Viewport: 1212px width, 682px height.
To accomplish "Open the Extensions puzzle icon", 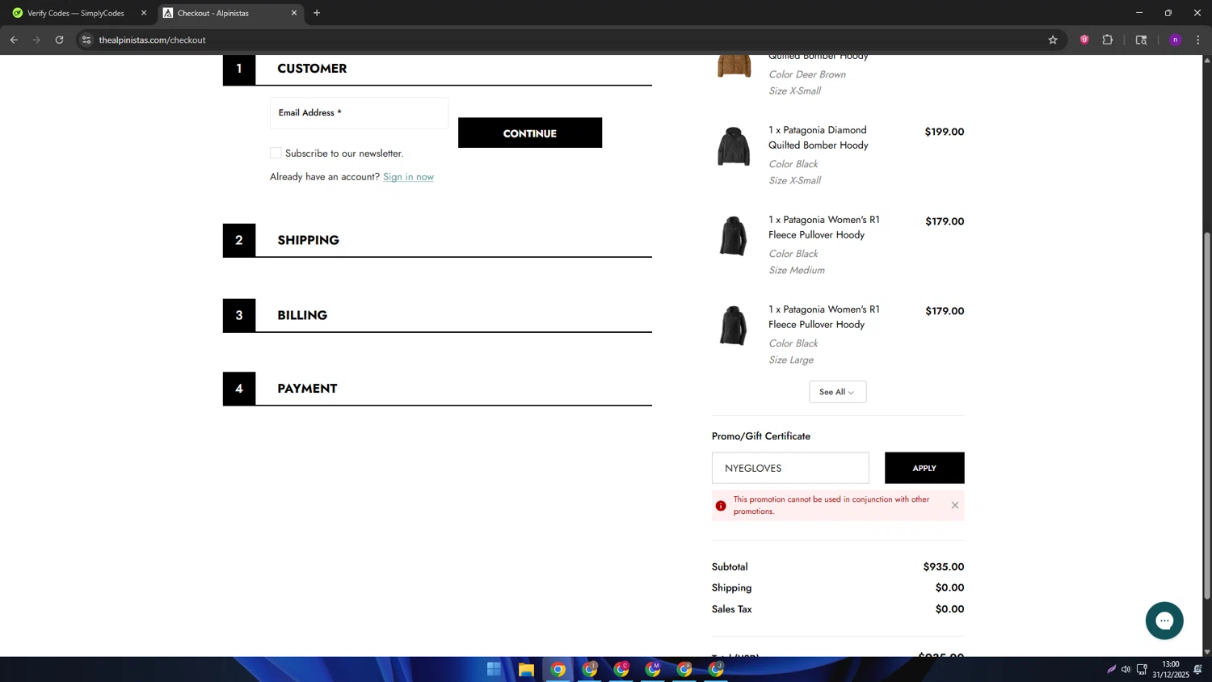I will click(1108, 40).
